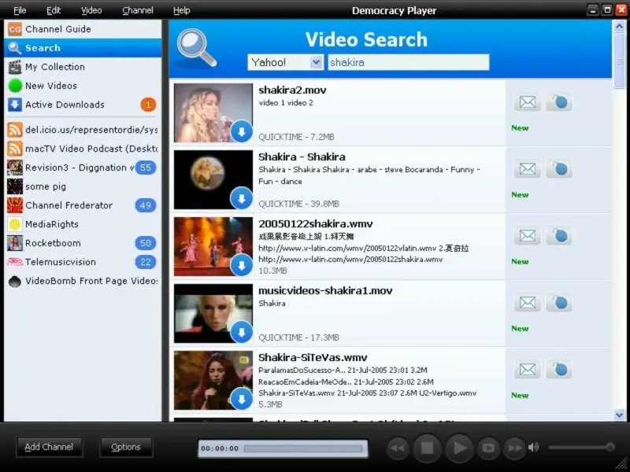630x472 pixels.
Task: Open macTV Video Podcast channel
Action: tap(83, 149)
